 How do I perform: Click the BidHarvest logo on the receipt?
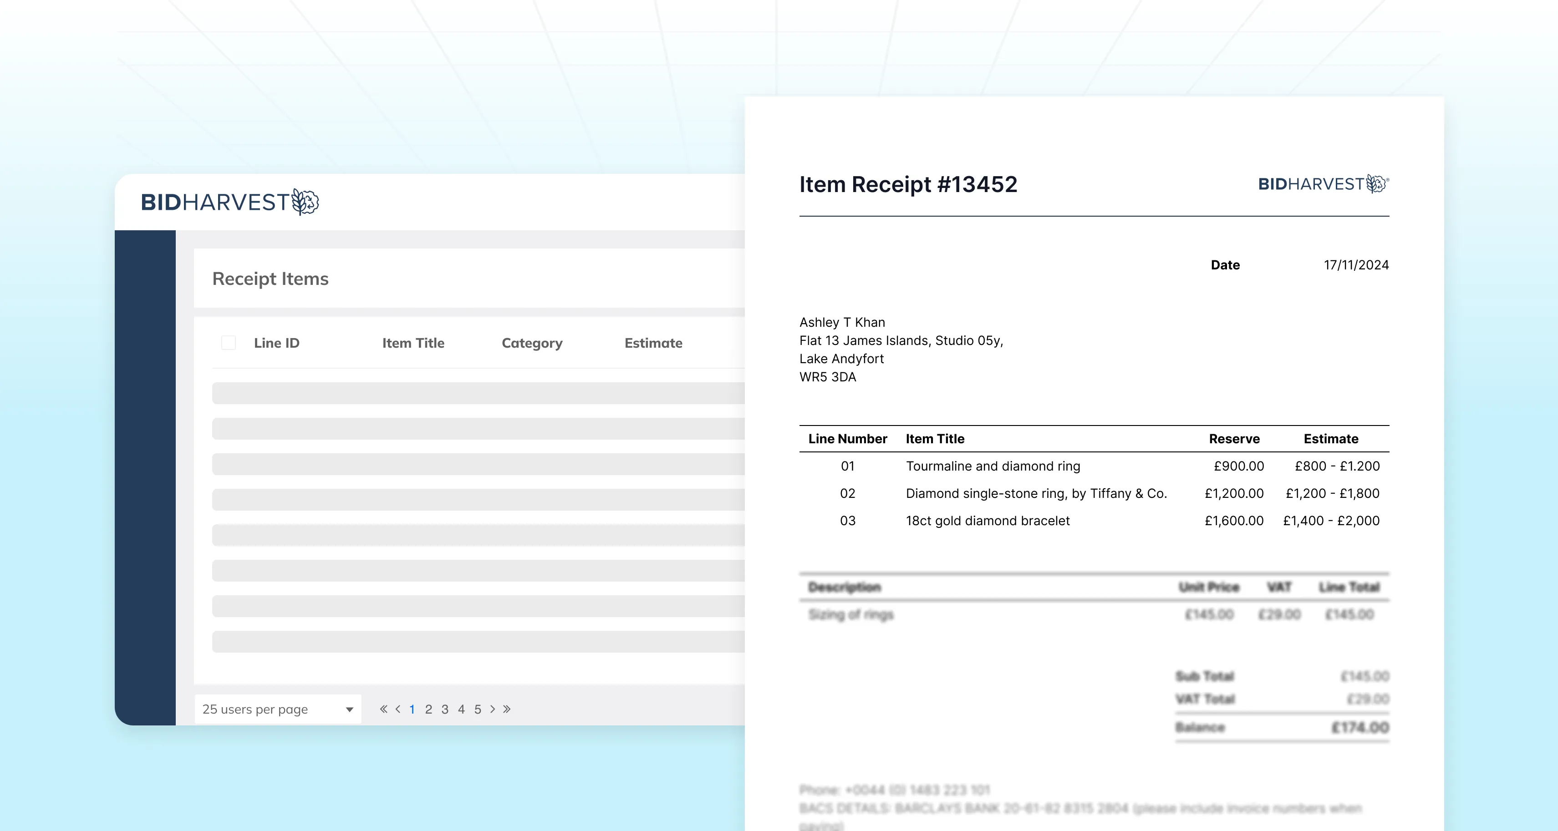[x=1324, y=184]
